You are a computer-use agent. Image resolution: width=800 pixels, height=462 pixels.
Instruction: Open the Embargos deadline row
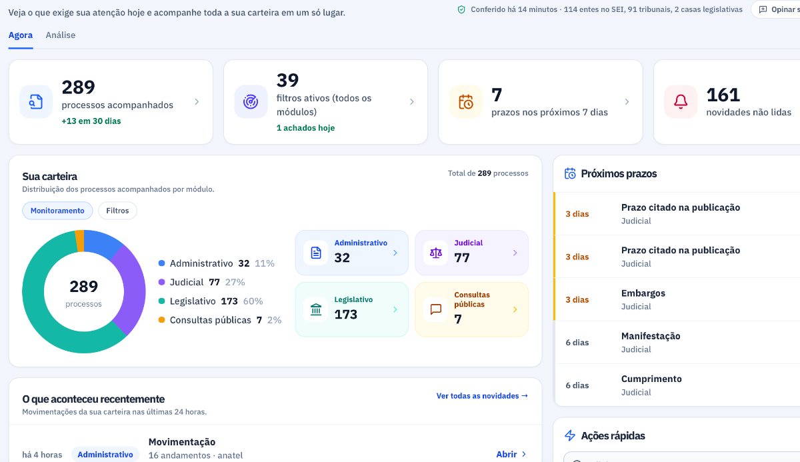[677, 299]
